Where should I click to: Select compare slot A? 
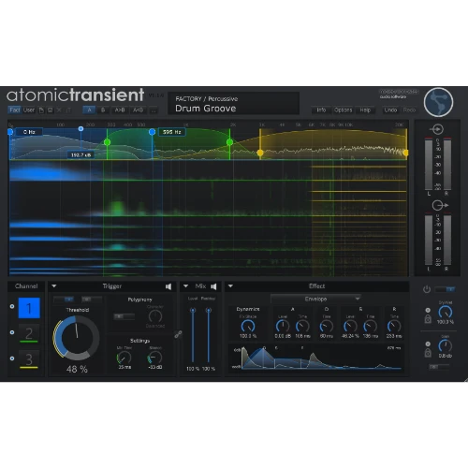89,110
